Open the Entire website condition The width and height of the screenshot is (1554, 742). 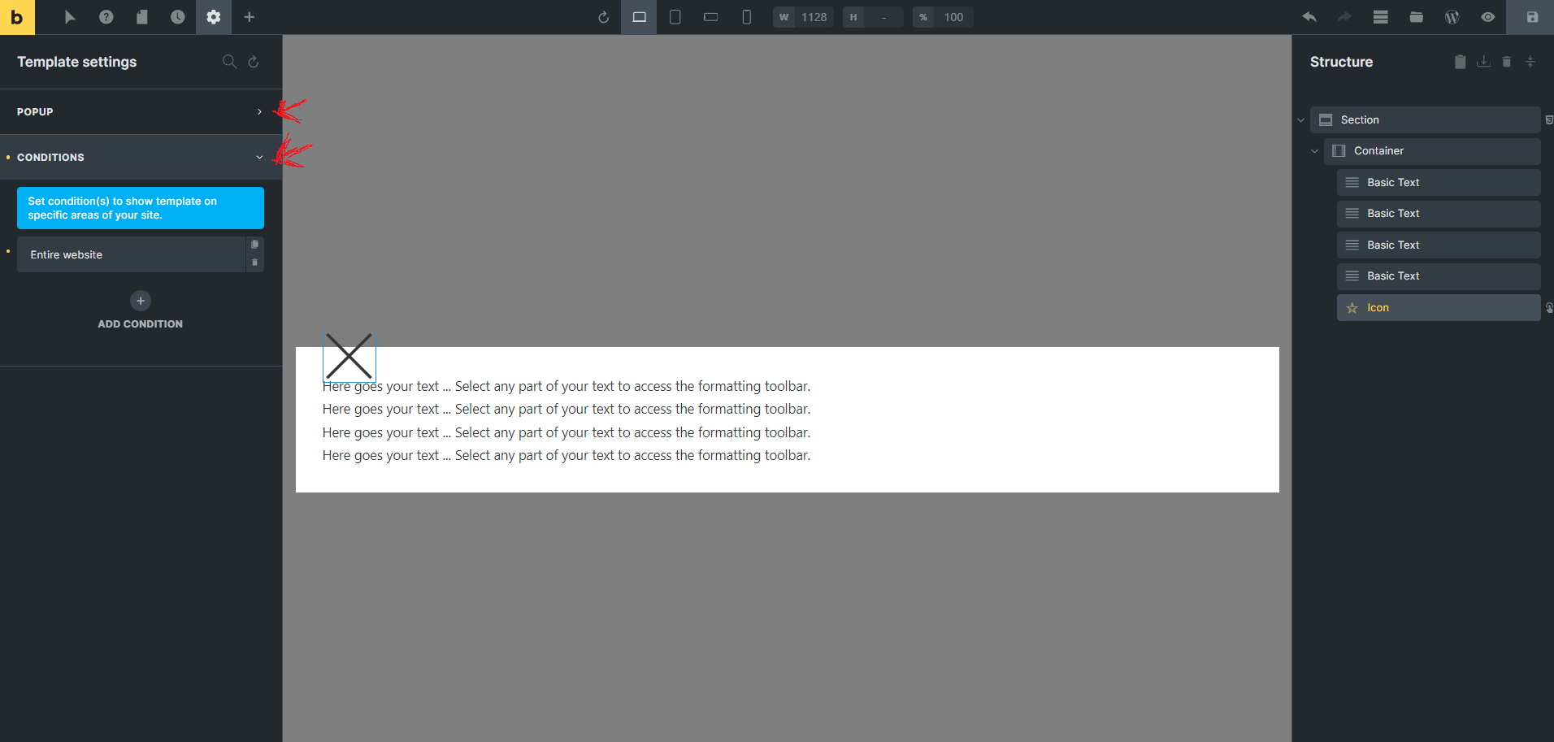[130, 255]
